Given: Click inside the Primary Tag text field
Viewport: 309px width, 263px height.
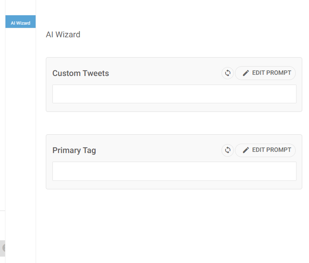Looking at the screenshot, I should [174, 171].
